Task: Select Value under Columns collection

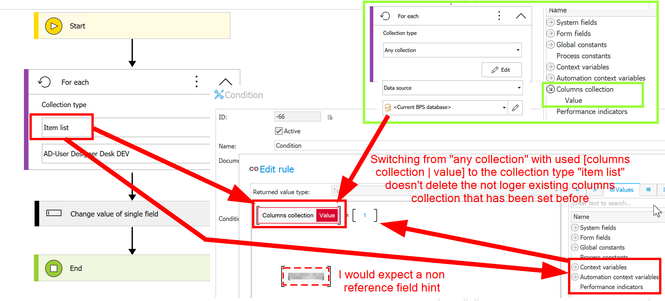Action: click(x=573, y=101)
